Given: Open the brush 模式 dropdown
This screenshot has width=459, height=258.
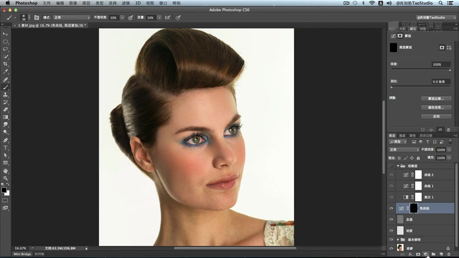Looking at the screenshot, I should pos(72,18).
